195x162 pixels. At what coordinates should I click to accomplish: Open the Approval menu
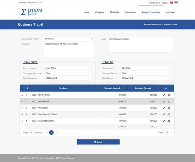point(170,12)
